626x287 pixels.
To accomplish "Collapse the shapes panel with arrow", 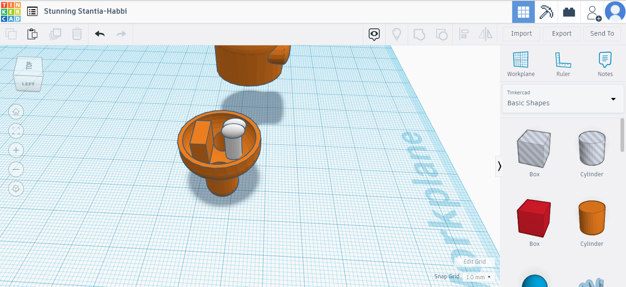I will [499, 166].
